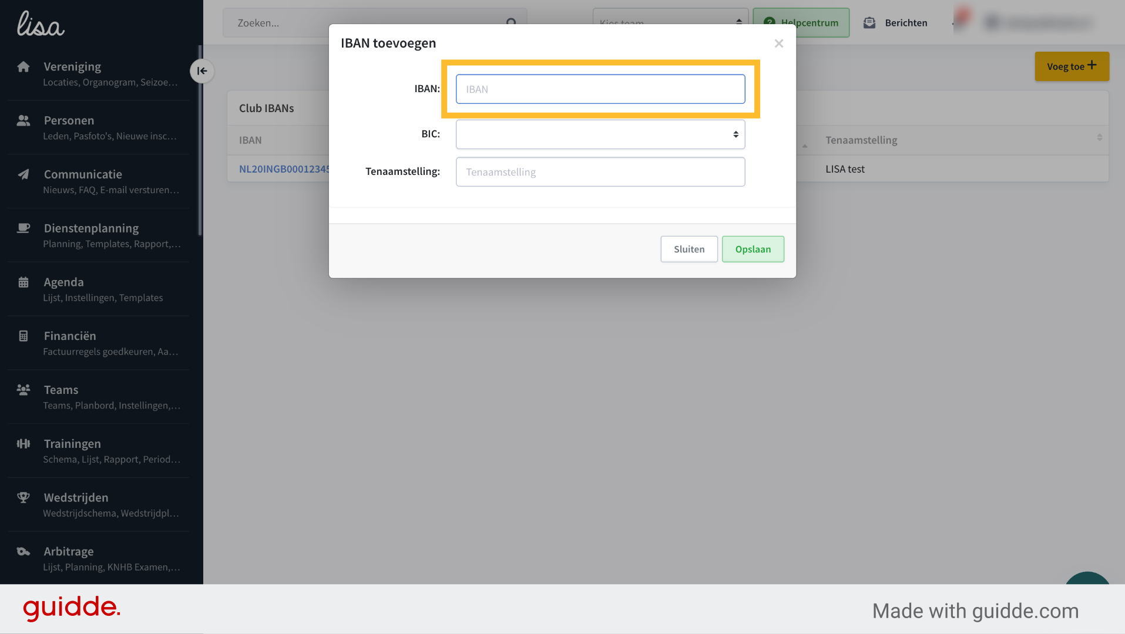The width and height of the screenshot is (1125, 634).
Task: Click into the IBAN input field
Action: coord(600,89)
